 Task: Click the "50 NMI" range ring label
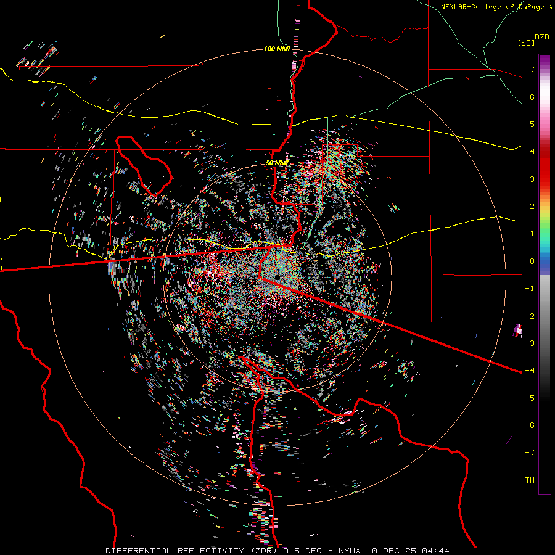pos(277,163)
